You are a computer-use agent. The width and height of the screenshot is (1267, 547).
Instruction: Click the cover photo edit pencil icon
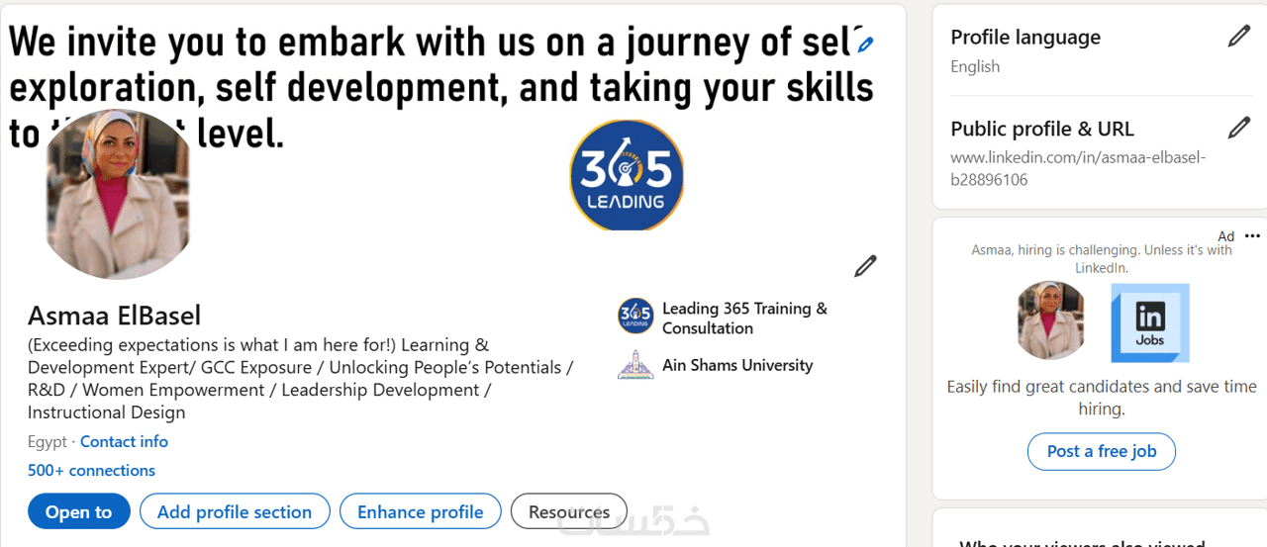[x=865, y=44]
